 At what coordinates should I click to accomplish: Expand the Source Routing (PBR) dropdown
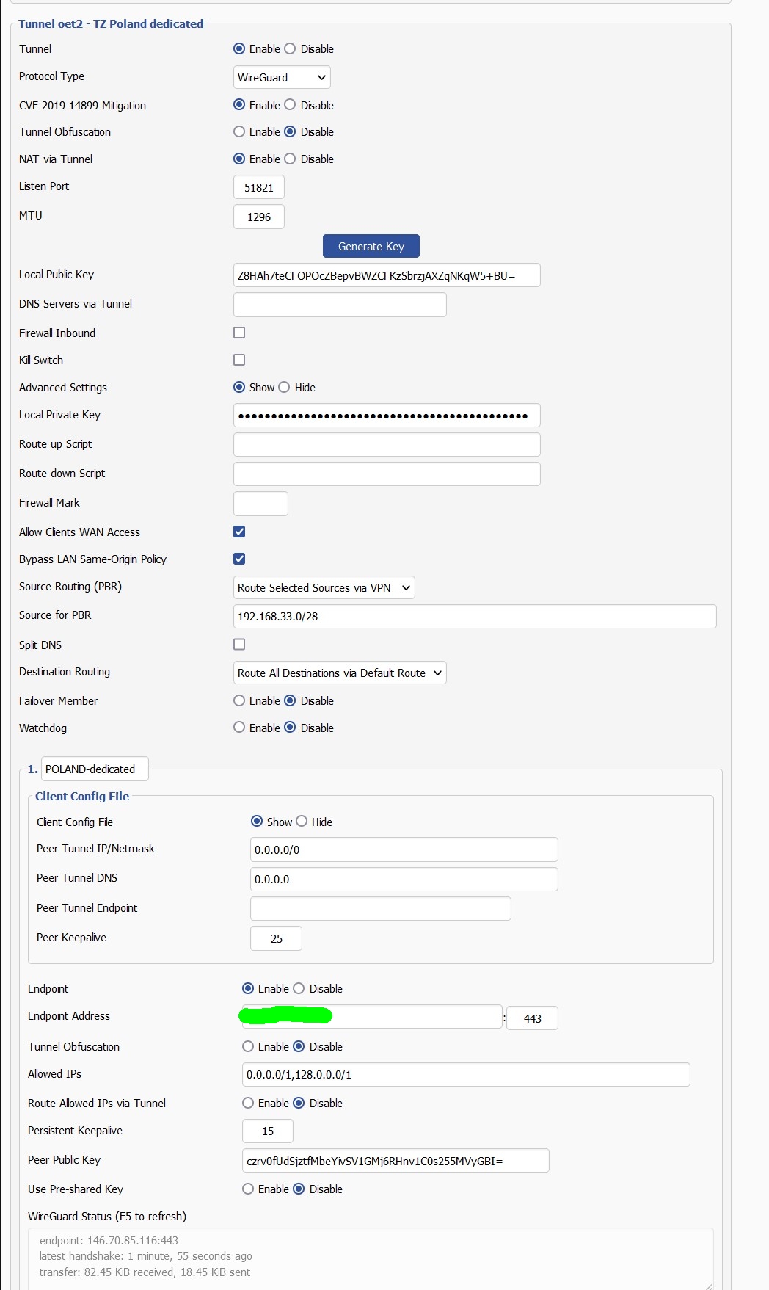[x=324, y=587]
